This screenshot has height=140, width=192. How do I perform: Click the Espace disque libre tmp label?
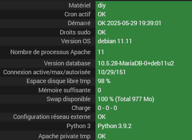tap(58, 81)
